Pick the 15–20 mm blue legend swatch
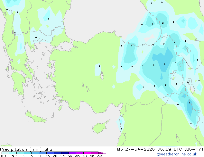Screen dimensions: 204x157 [50, 153]
